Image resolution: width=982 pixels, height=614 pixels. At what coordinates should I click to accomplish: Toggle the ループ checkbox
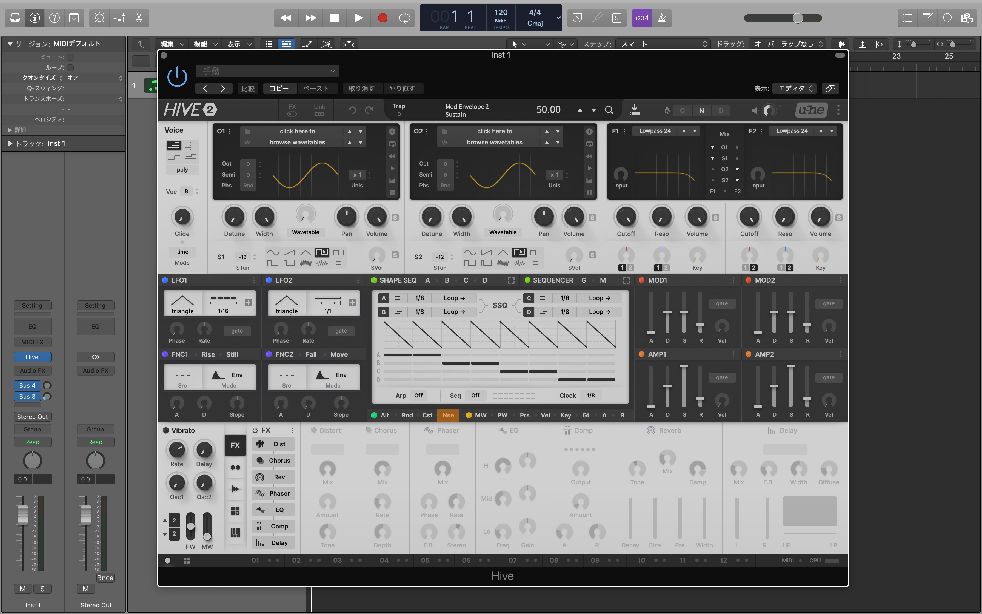coord(71,67)
